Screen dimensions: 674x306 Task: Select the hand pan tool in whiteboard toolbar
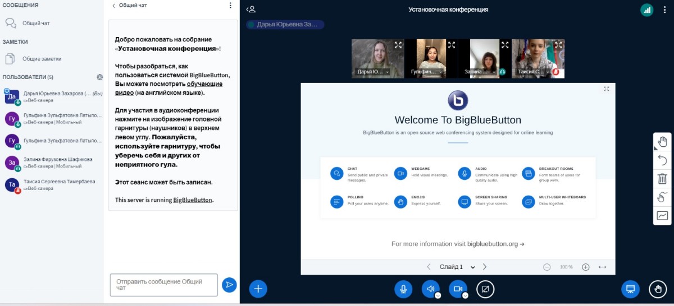click(663, 142)
